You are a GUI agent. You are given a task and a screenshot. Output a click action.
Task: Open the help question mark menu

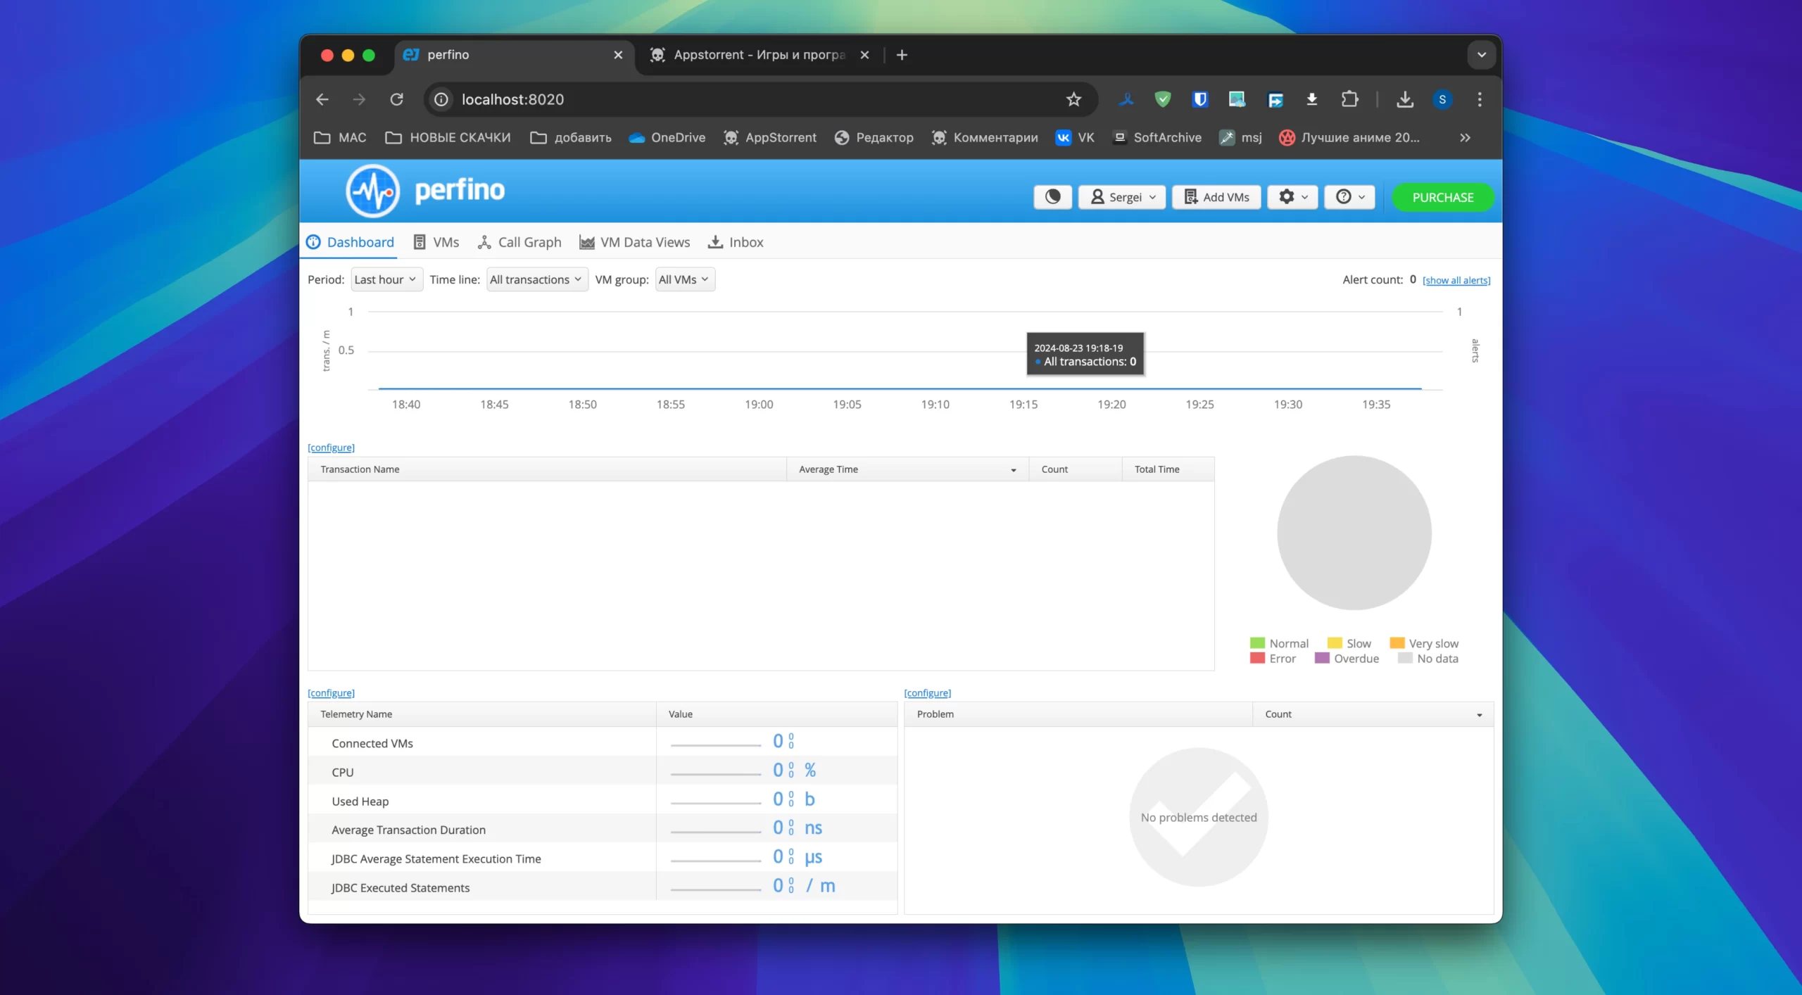pyautogui.click(x=1349, y=197)
